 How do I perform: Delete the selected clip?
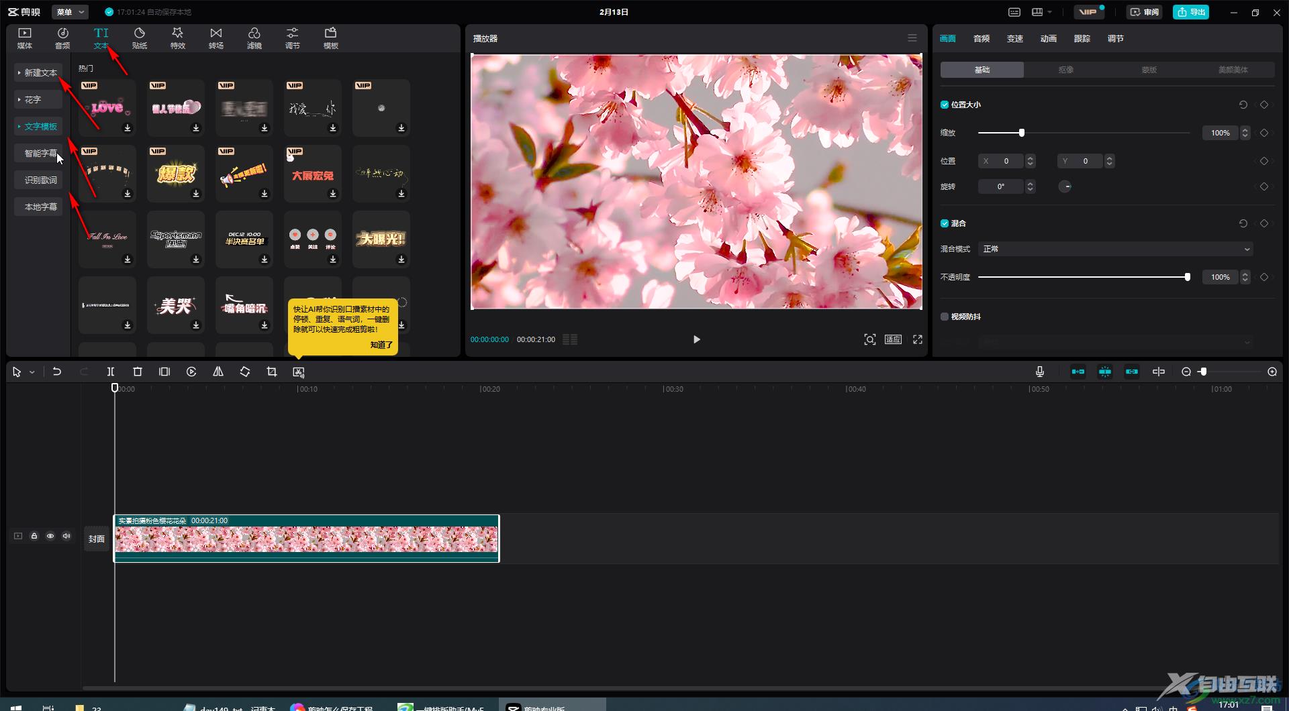tap(138, 372)
